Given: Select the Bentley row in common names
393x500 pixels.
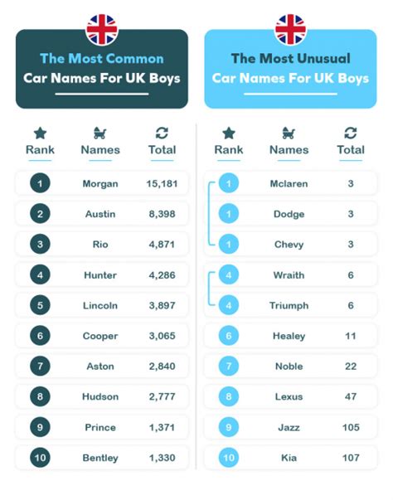Looking at the screenshot, I should [102, 458].
